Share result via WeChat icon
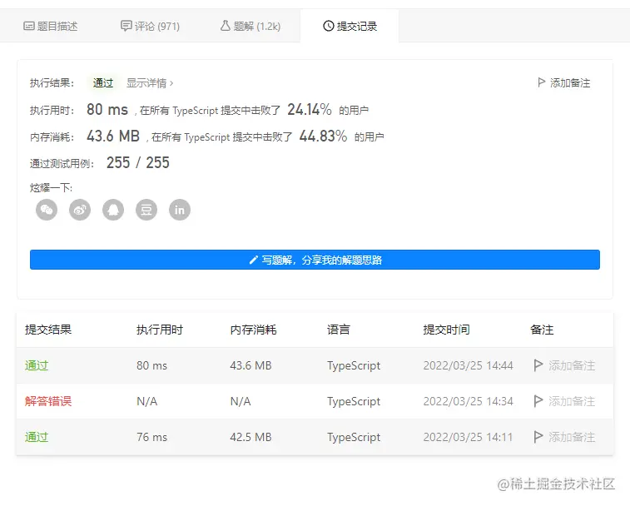The width and height of the screenshot is (630, 506). (x=47, y=210)
